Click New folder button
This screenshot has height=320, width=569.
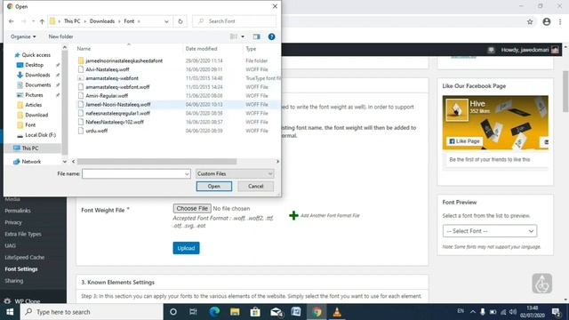click(60, 36)
